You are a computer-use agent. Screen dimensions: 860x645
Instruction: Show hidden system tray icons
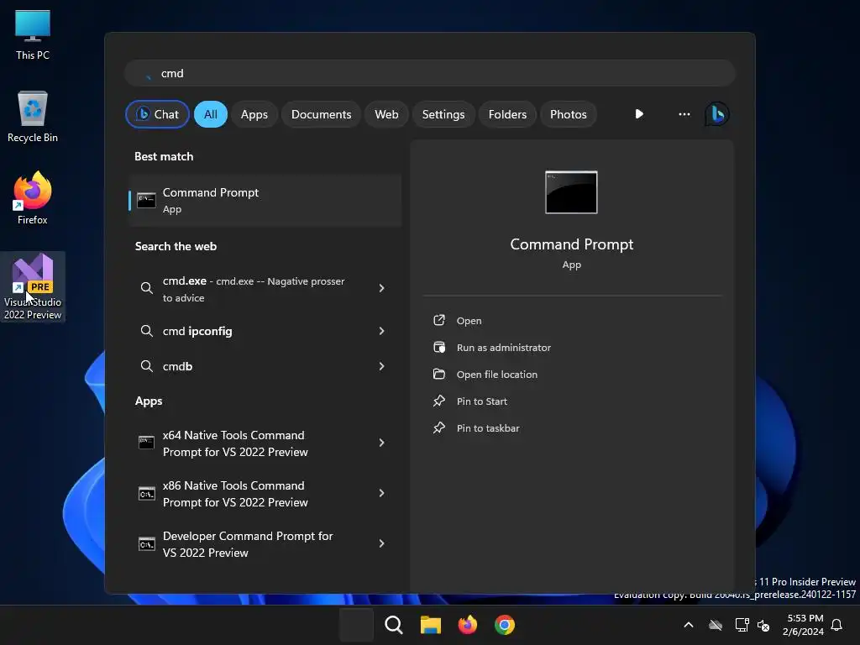coord(689,625)
